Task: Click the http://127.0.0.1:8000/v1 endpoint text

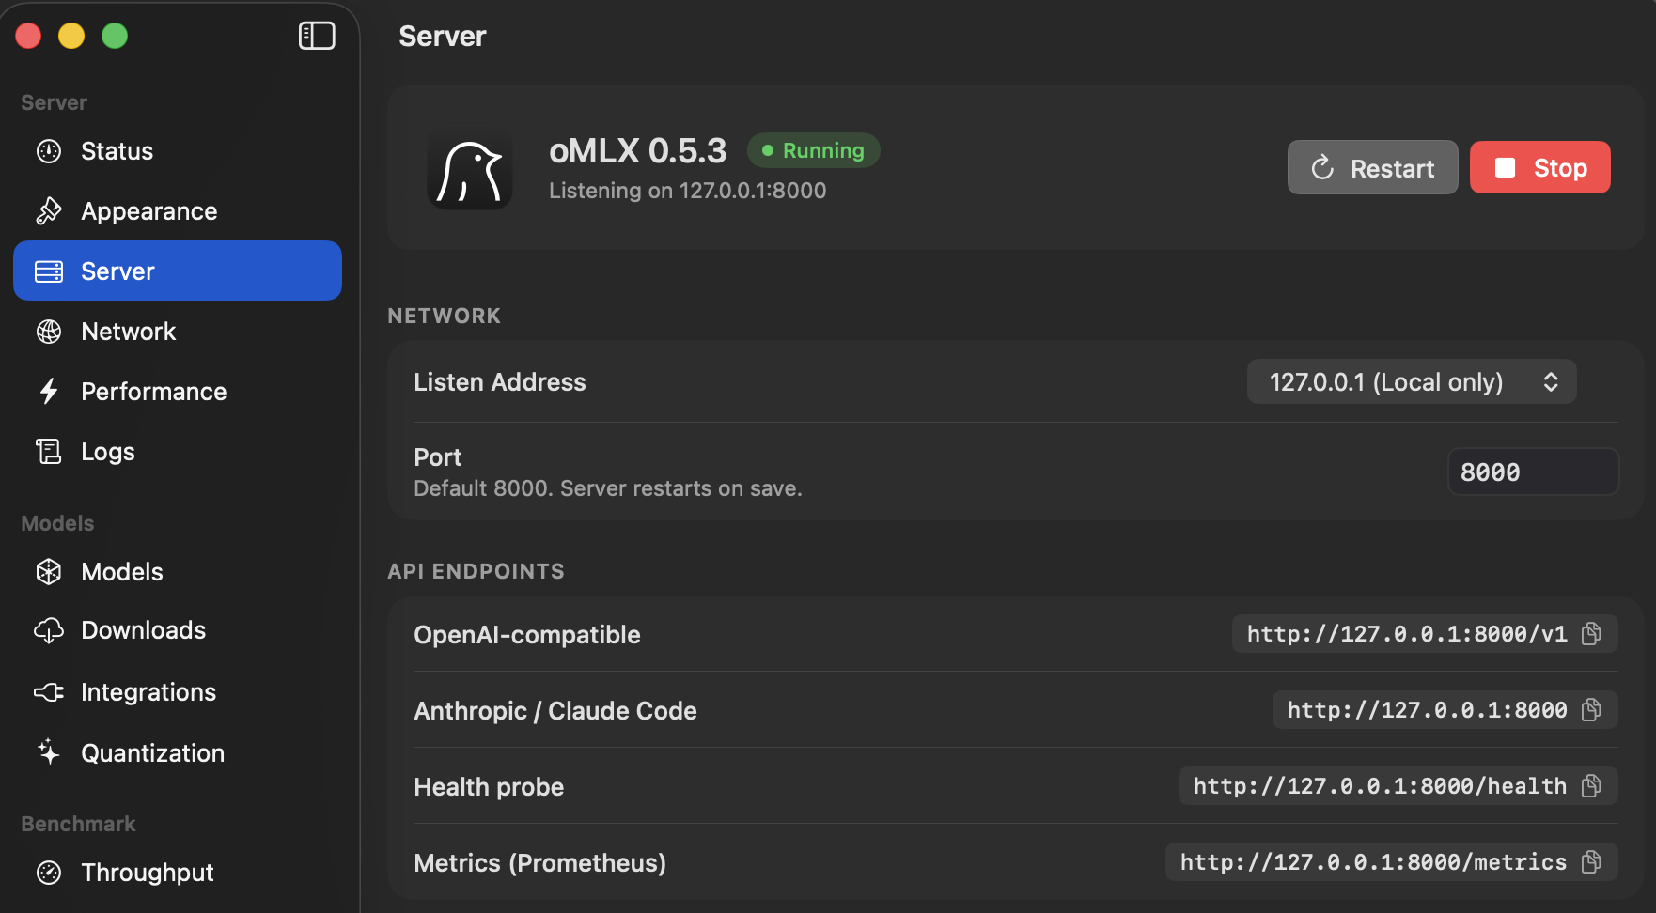Action: click(x=1407, y=634)
